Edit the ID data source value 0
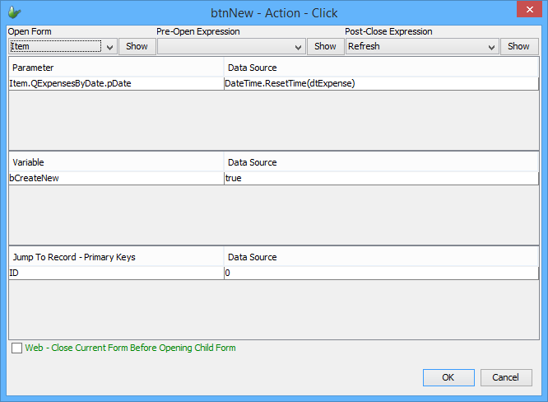548x402 pixels. pyautogui.click(x=381, y=273)
